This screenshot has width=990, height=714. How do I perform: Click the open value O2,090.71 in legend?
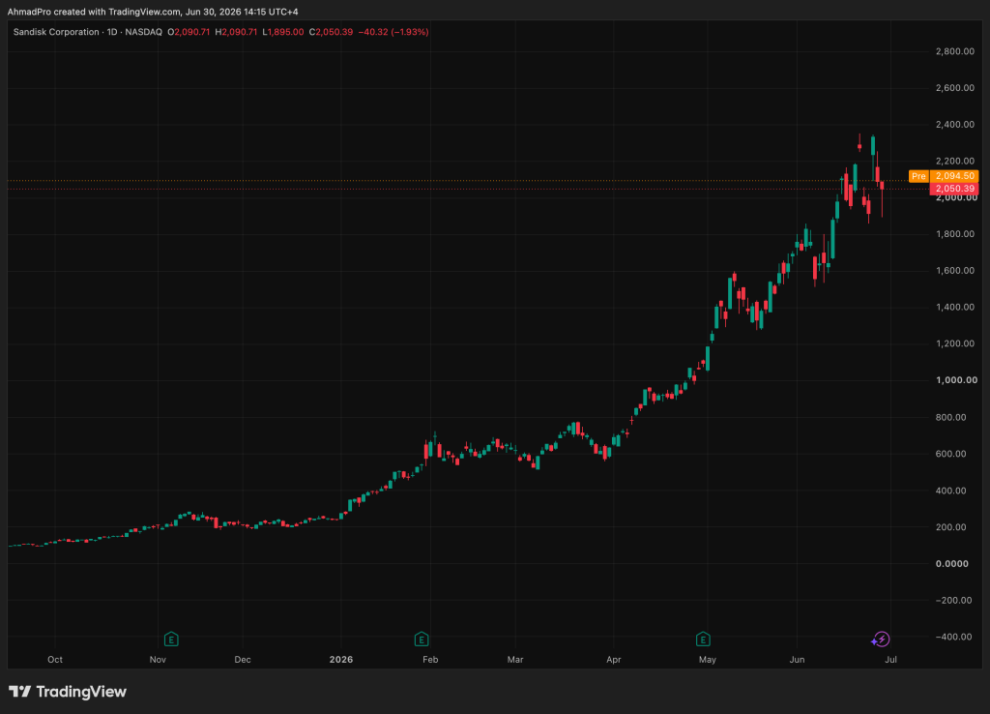189,32
